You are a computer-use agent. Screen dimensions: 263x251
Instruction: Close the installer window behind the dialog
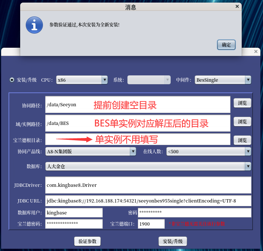click(x=256, y=51)
